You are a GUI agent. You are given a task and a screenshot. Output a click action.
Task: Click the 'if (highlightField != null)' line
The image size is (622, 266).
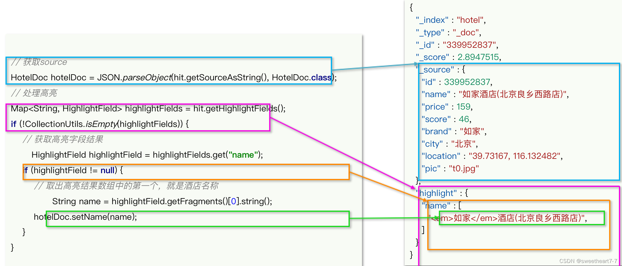coord(73,170)
